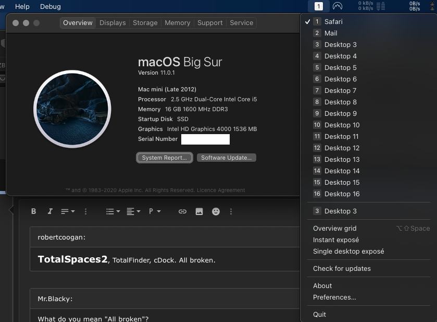
Task: Click the redacted serial number field
Action: pyautogui.click(x=205, y=139)
